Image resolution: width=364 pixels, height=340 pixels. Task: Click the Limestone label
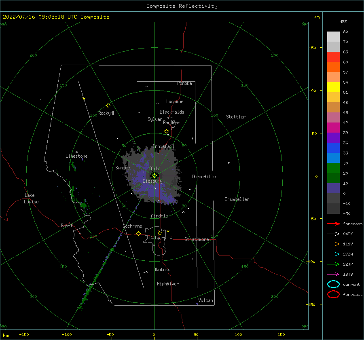76,156
